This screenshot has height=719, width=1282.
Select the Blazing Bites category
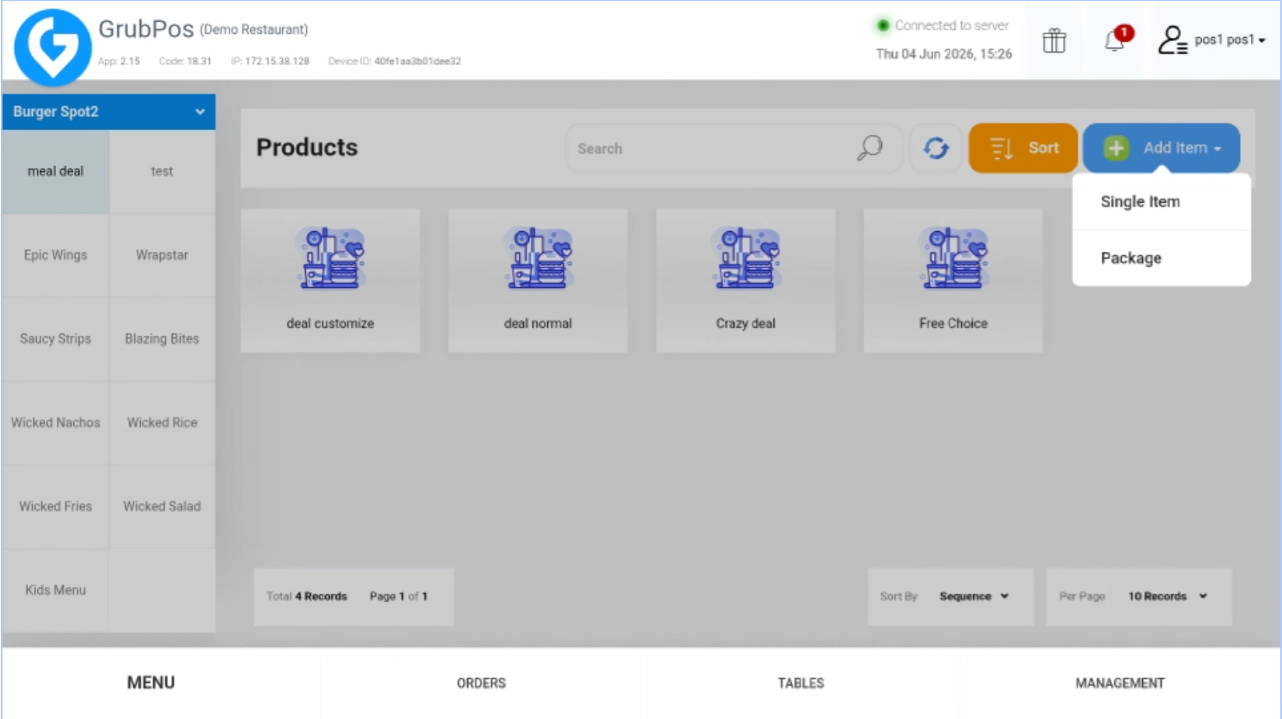(x=162, y=339)
